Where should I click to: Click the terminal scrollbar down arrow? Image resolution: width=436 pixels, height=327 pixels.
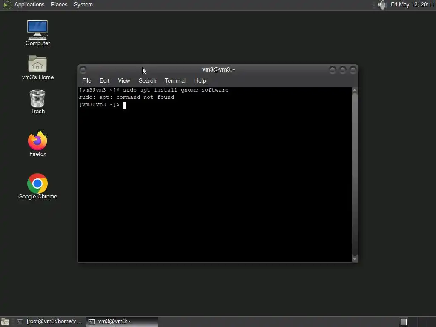(x=355, y=259)
